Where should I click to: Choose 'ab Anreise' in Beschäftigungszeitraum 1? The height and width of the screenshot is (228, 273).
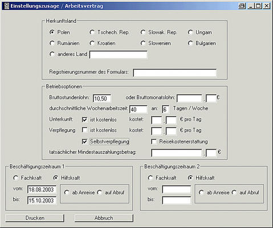coord(67,193)
